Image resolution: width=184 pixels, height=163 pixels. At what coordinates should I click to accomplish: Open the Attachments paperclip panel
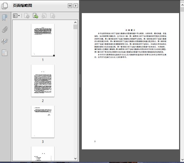pyautogui.click(x=5, y=29)
